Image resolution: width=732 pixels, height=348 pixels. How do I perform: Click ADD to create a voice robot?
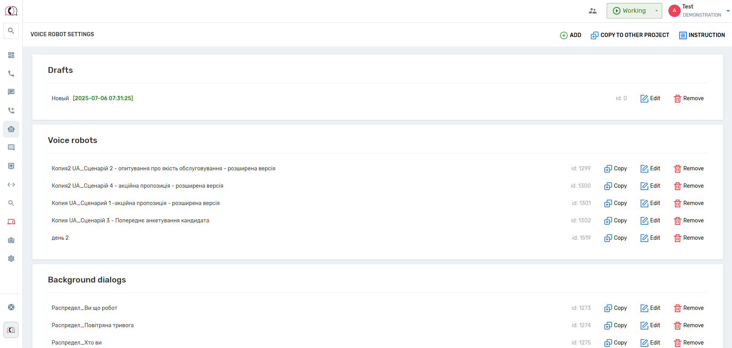(570, 35)
